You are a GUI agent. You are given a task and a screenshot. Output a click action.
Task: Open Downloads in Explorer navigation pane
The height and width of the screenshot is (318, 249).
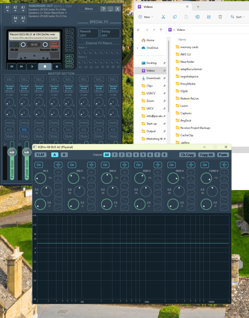pyautogui.click(x=153, y=78)
